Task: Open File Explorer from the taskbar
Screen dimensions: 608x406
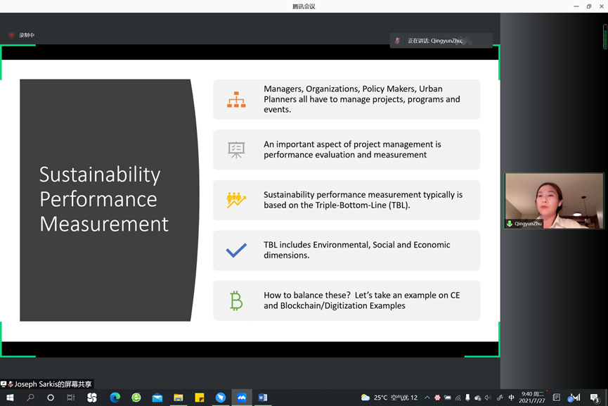Action: 179,398
